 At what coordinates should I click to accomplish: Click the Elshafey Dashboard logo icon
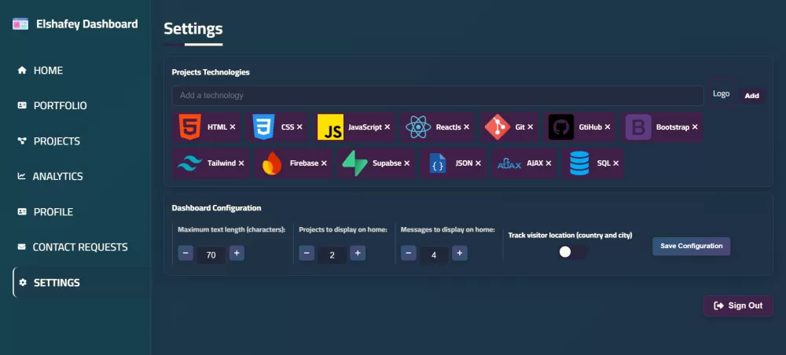pos(20,24)
